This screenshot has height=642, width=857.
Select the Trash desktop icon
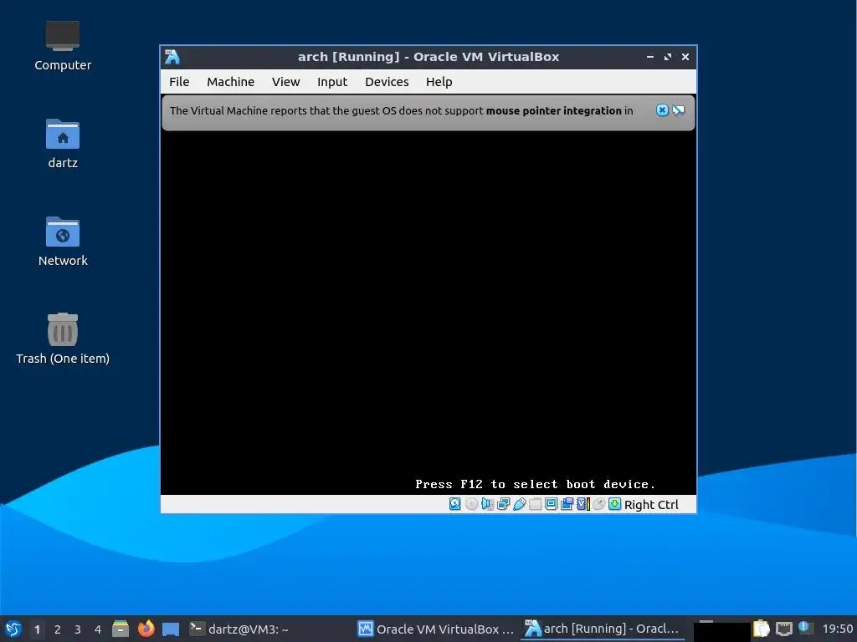coord(62,339)
